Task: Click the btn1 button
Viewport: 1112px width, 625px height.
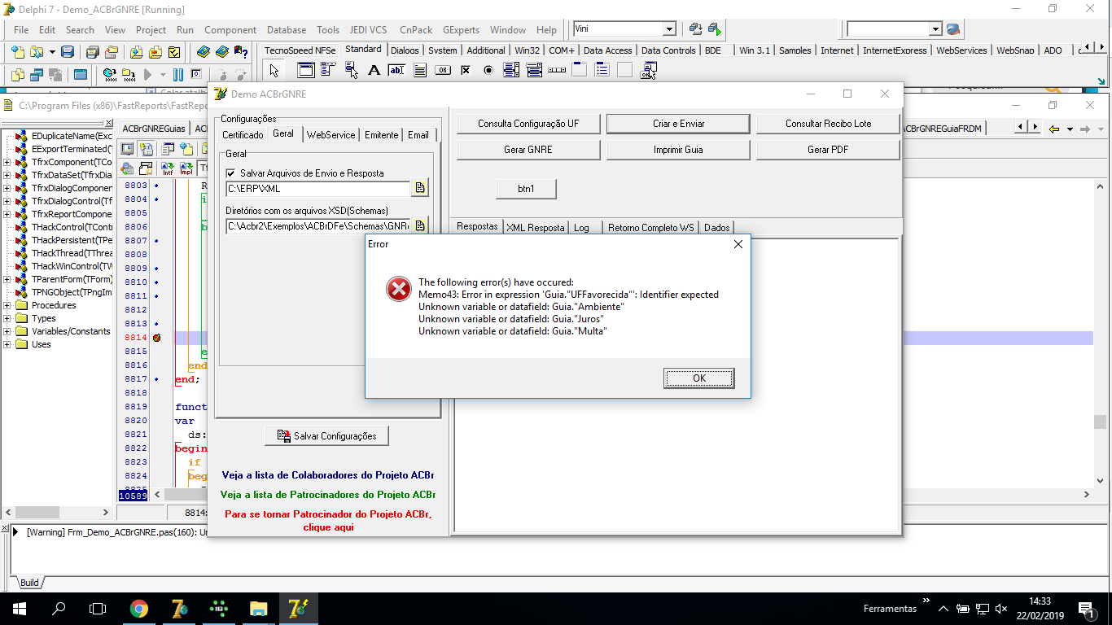Action: tap(526, 189)
